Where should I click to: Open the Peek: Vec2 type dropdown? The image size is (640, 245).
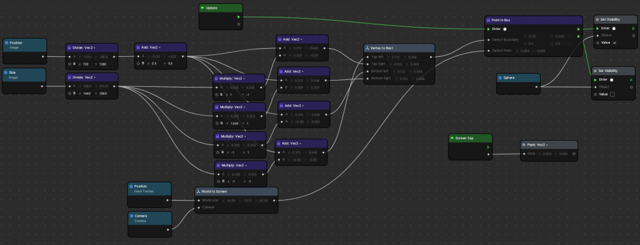pyautogui.click(x=547, y=144)
